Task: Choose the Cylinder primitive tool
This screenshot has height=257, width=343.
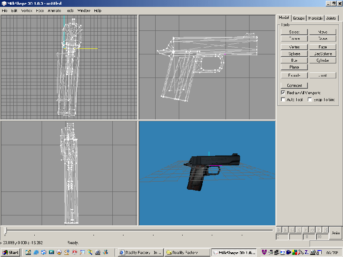Action: click(323, 60)
